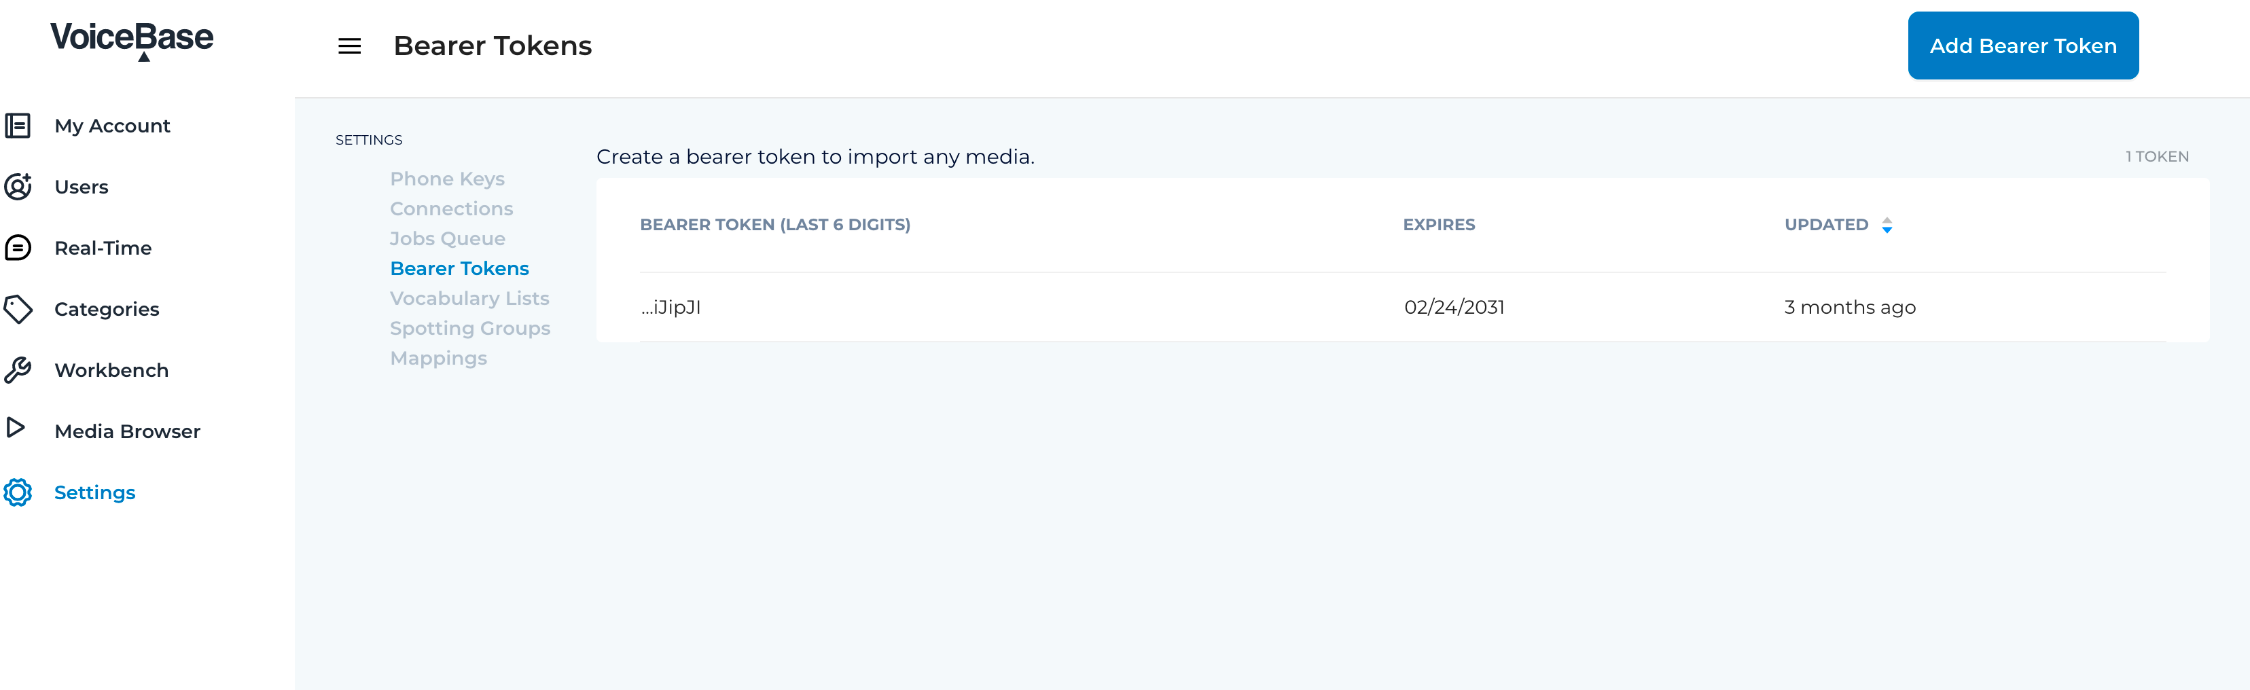2250x690 pixels.
Task: Open Categories section
Action: coord(107,309)
